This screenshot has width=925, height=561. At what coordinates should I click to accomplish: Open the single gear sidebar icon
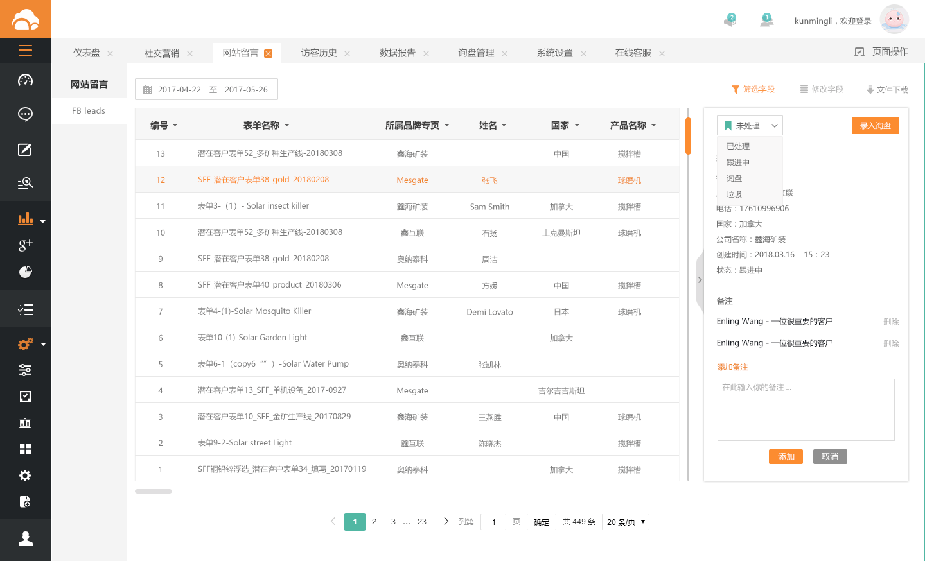pyautogui.click(x=26, y=476)
